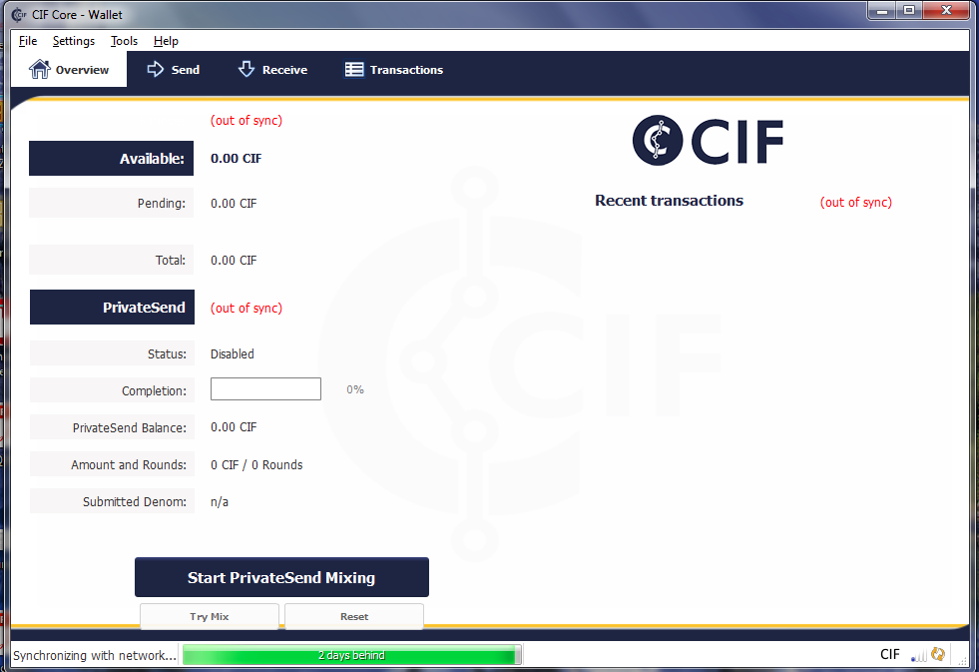Viewport: 979px width, 672px height.
Task: Click out of sync warning beside Recent transactions
Action: [856, 203]
